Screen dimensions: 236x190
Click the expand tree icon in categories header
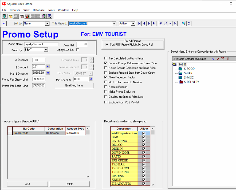pos(223,59)
